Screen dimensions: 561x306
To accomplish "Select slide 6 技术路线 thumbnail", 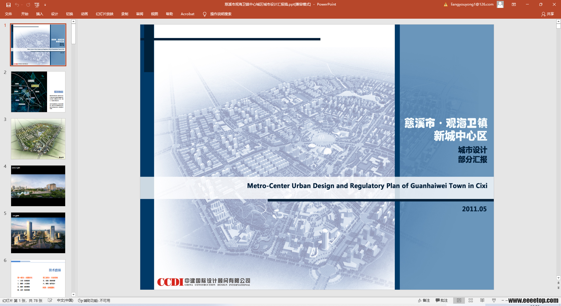I will tap(38, 278).
